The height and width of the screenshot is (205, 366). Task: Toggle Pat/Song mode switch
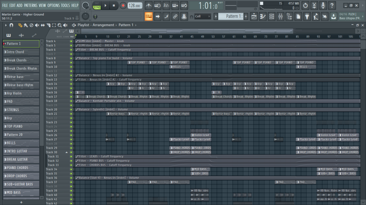pyautogui.click(x=97, y=5)
